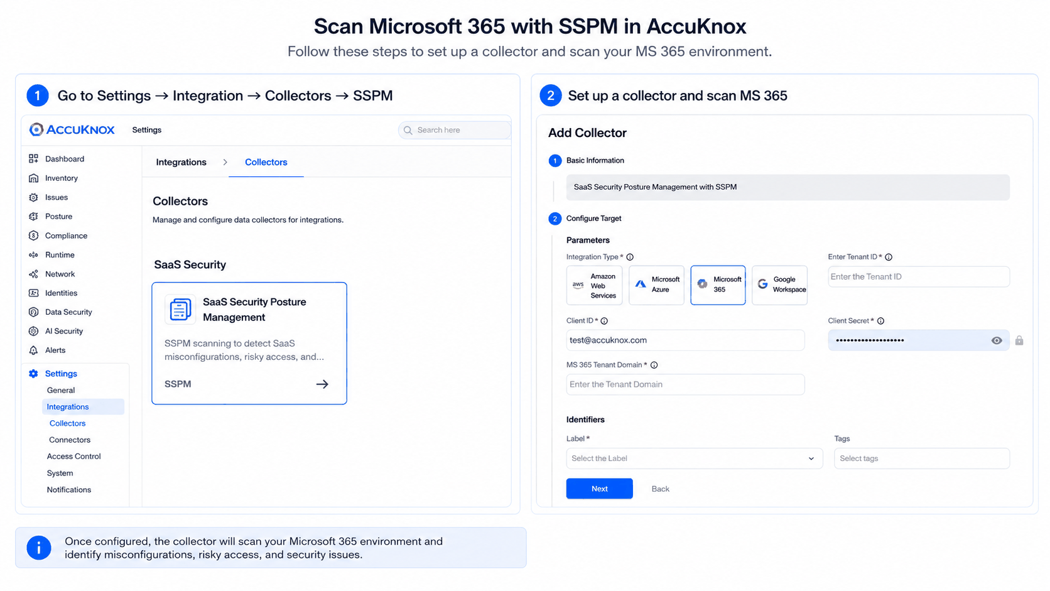Viewport: 1050px width, 591px height.
Task: Click the Client ID input field
Action: click(x=685, y=340)
